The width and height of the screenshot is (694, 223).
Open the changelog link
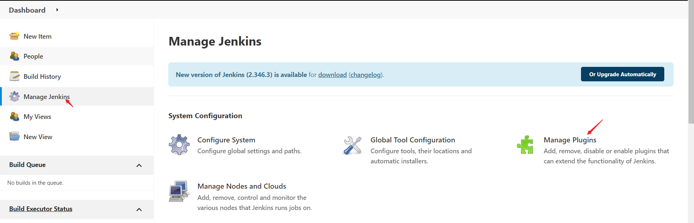click(x=365, y=75)
